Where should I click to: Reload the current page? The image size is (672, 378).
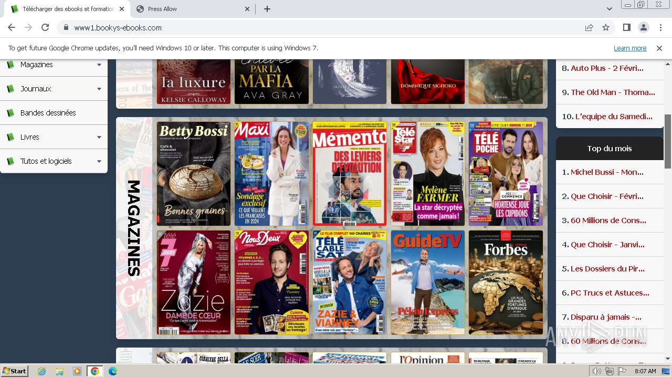(x=45, y=28)
